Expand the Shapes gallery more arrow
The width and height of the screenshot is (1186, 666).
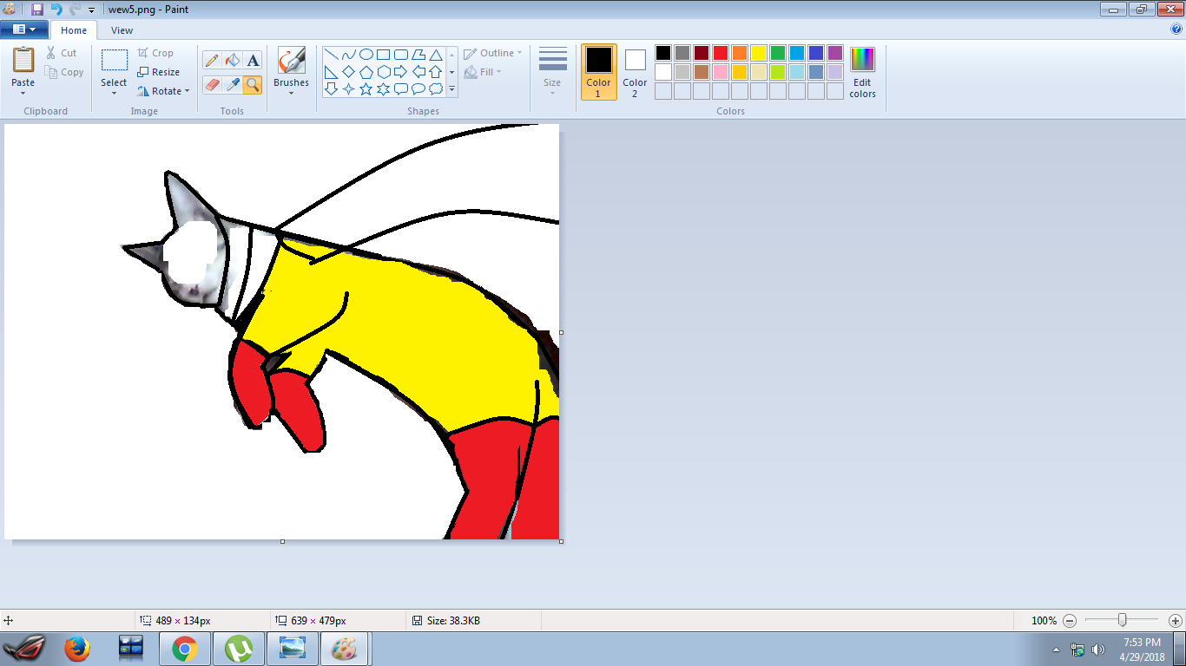451,88
